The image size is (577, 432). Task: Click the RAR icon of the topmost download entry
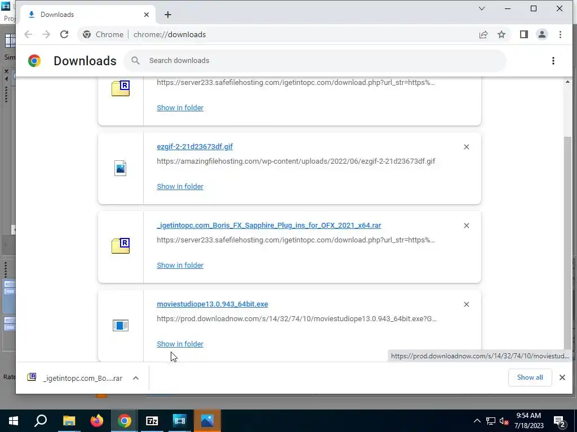pos(121,88)
